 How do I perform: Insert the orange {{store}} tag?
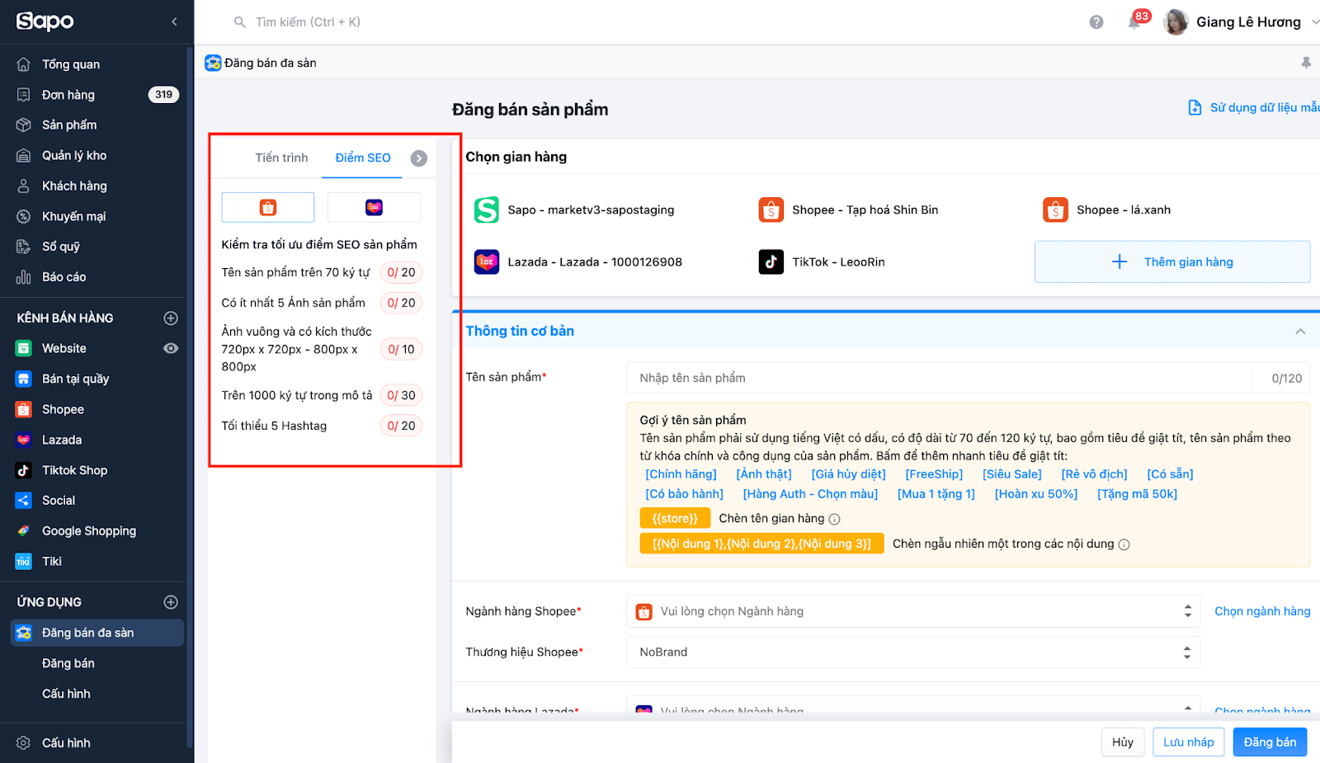click(x=675, y=519)
